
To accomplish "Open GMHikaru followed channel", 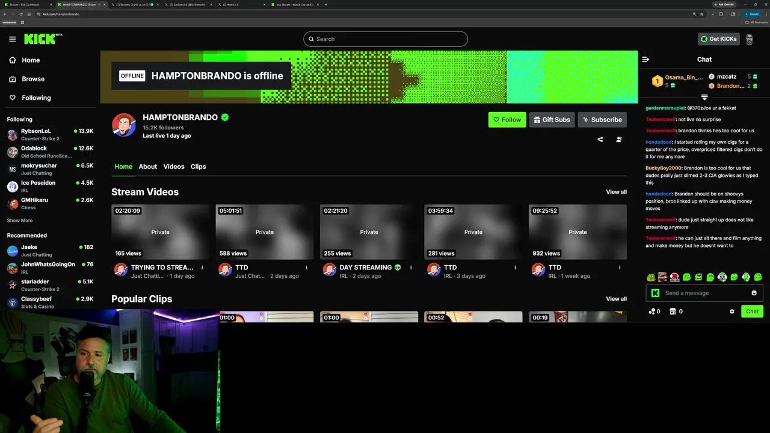I will [x=50, y=203].
